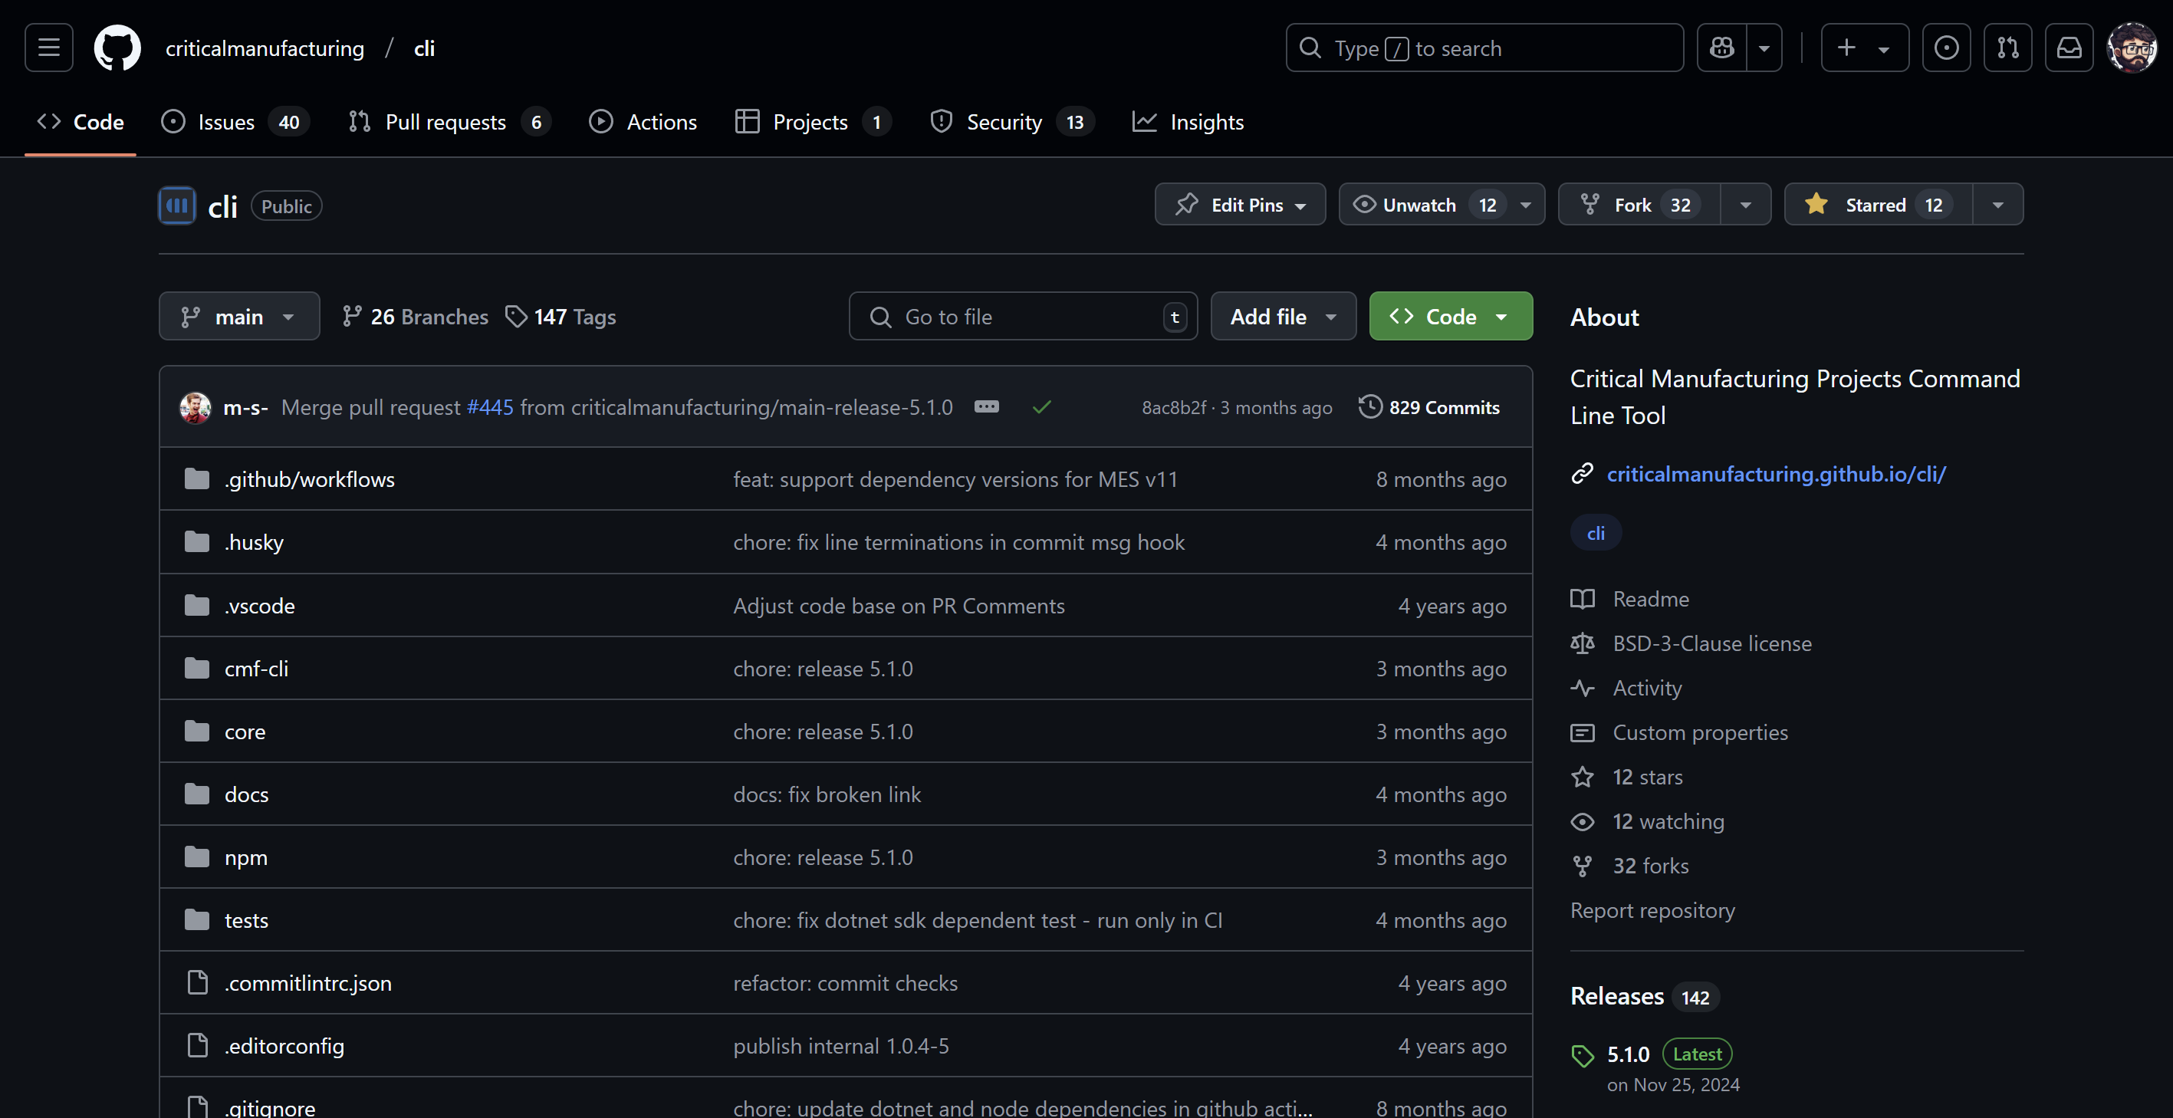Open Copilot chat icon in header
The image size is (2173, 1118).
(1721, 48)
